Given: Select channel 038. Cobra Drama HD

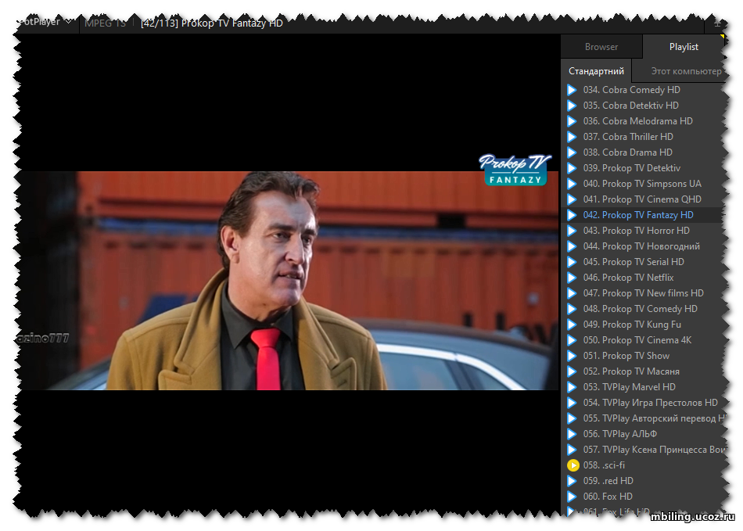Looking at the screenshot, I should pyautogui.click(x=627, y=152).
